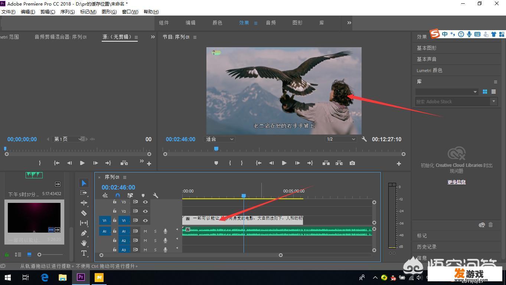Open 历史记录 panel

pyautogui.click(x=427, y=247)
